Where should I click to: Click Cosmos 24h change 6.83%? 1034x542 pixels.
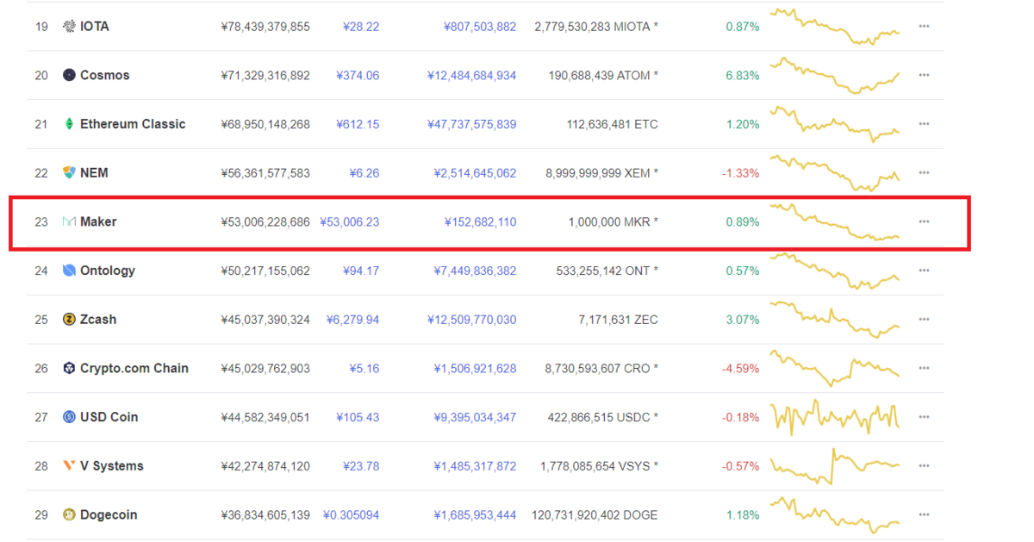pos(743,75)
